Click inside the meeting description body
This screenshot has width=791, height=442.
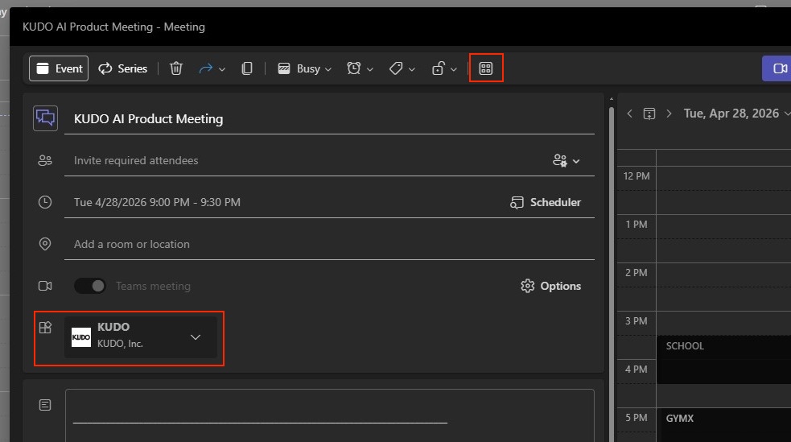(329, 415)
